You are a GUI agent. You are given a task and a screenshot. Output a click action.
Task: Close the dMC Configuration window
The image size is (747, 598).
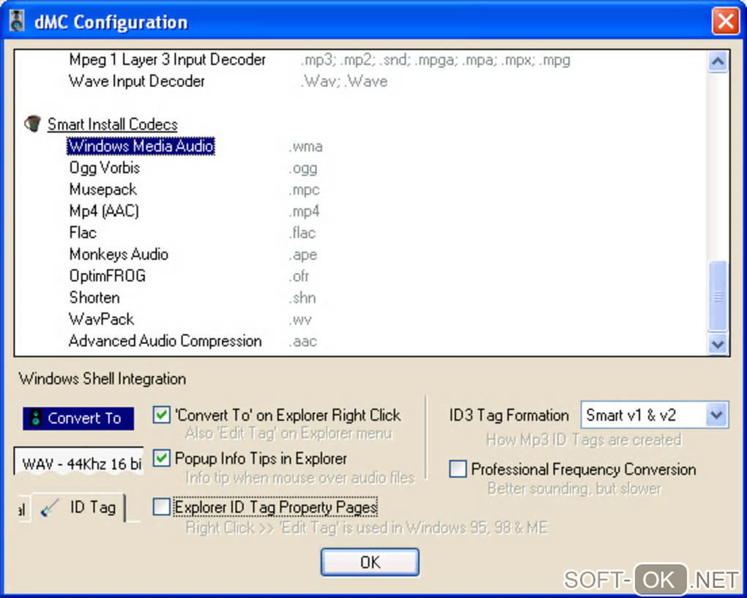pos(725,21)
